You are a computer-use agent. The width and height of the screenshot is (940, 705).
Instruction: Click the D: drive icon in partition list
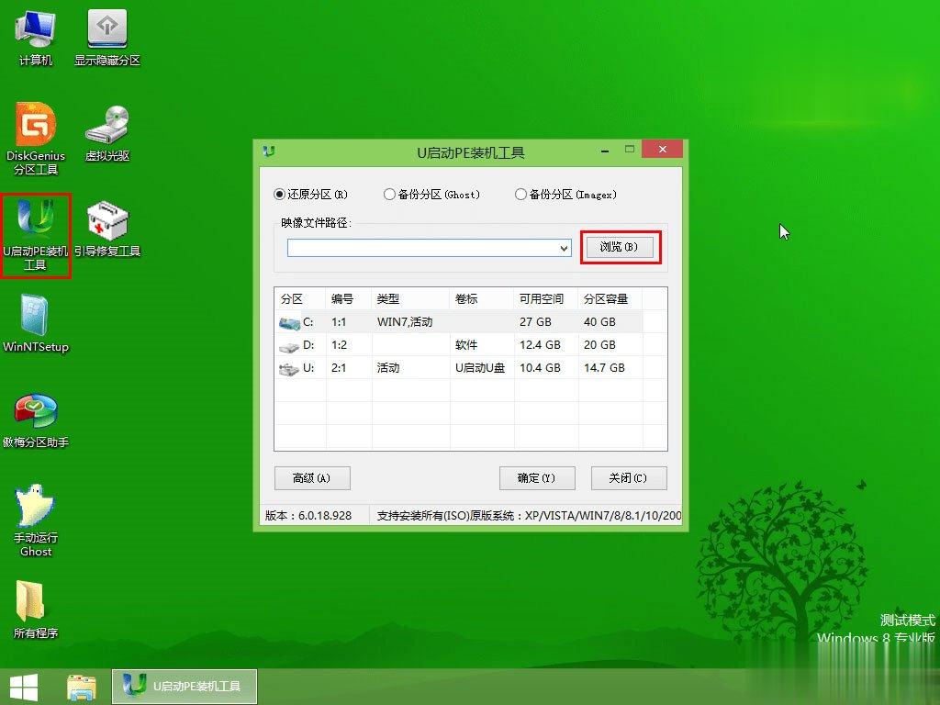pos(289,346)
